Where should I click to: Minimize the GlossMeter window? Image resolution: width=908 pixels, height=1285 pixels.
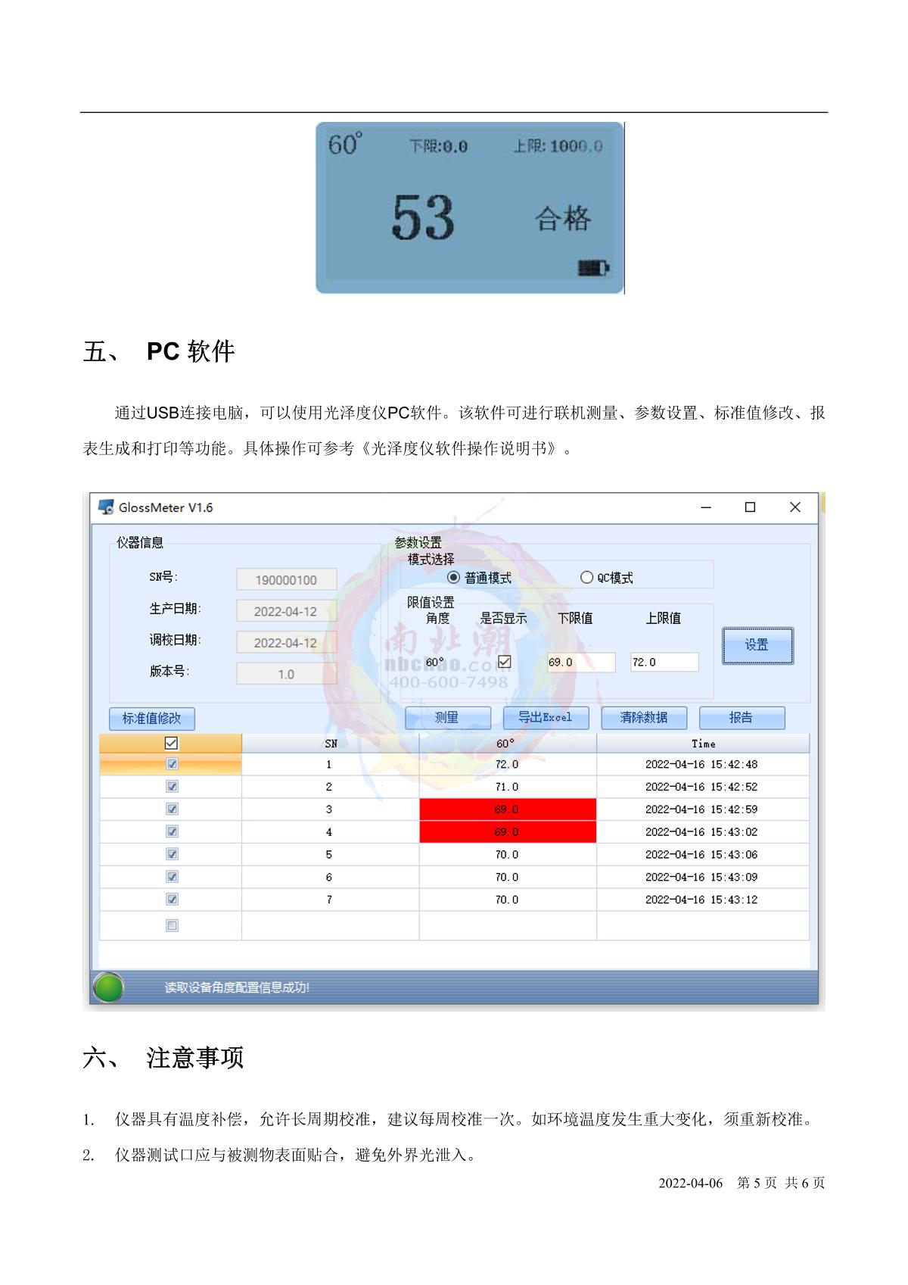pyautogui.click(x=706, y=507)
